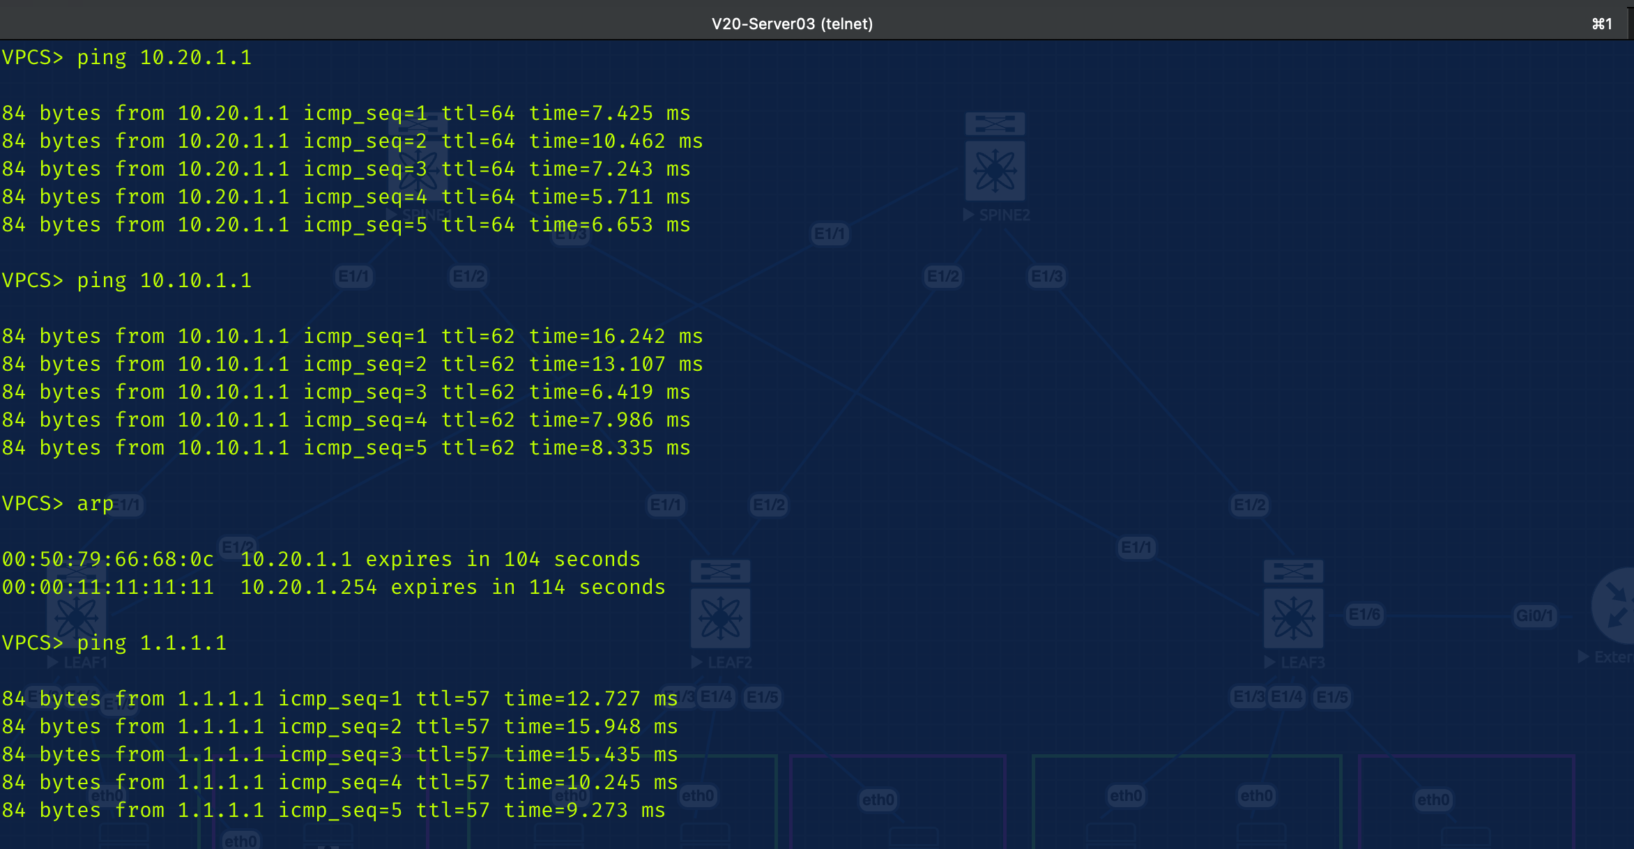
Task: Select the 1.1.1.1 reply with time=12.727 ms
Action: (339, 698)
